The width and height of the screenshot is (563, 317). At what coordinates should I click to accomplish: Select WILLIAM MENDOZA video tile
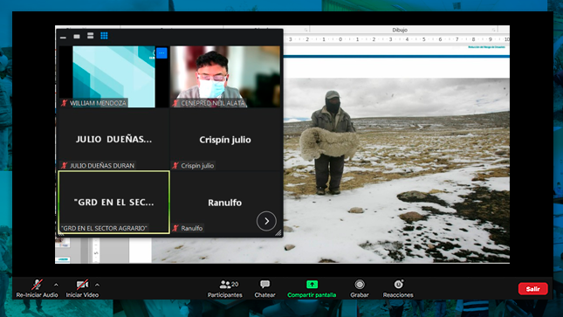113,77
